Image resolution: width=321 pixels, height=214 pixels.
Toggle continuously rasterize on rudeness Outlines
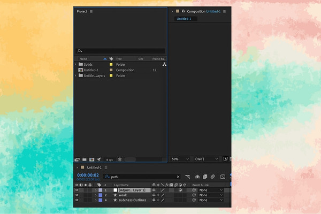158,200
